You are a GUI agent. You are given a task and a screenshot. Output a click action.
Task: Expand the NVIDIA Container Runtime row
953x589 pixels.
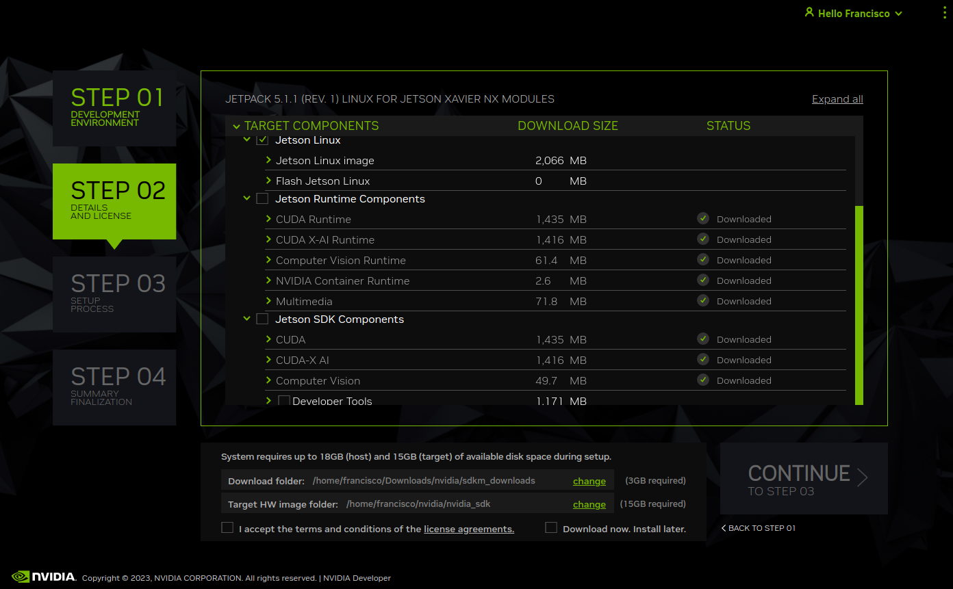pos(268,280)
